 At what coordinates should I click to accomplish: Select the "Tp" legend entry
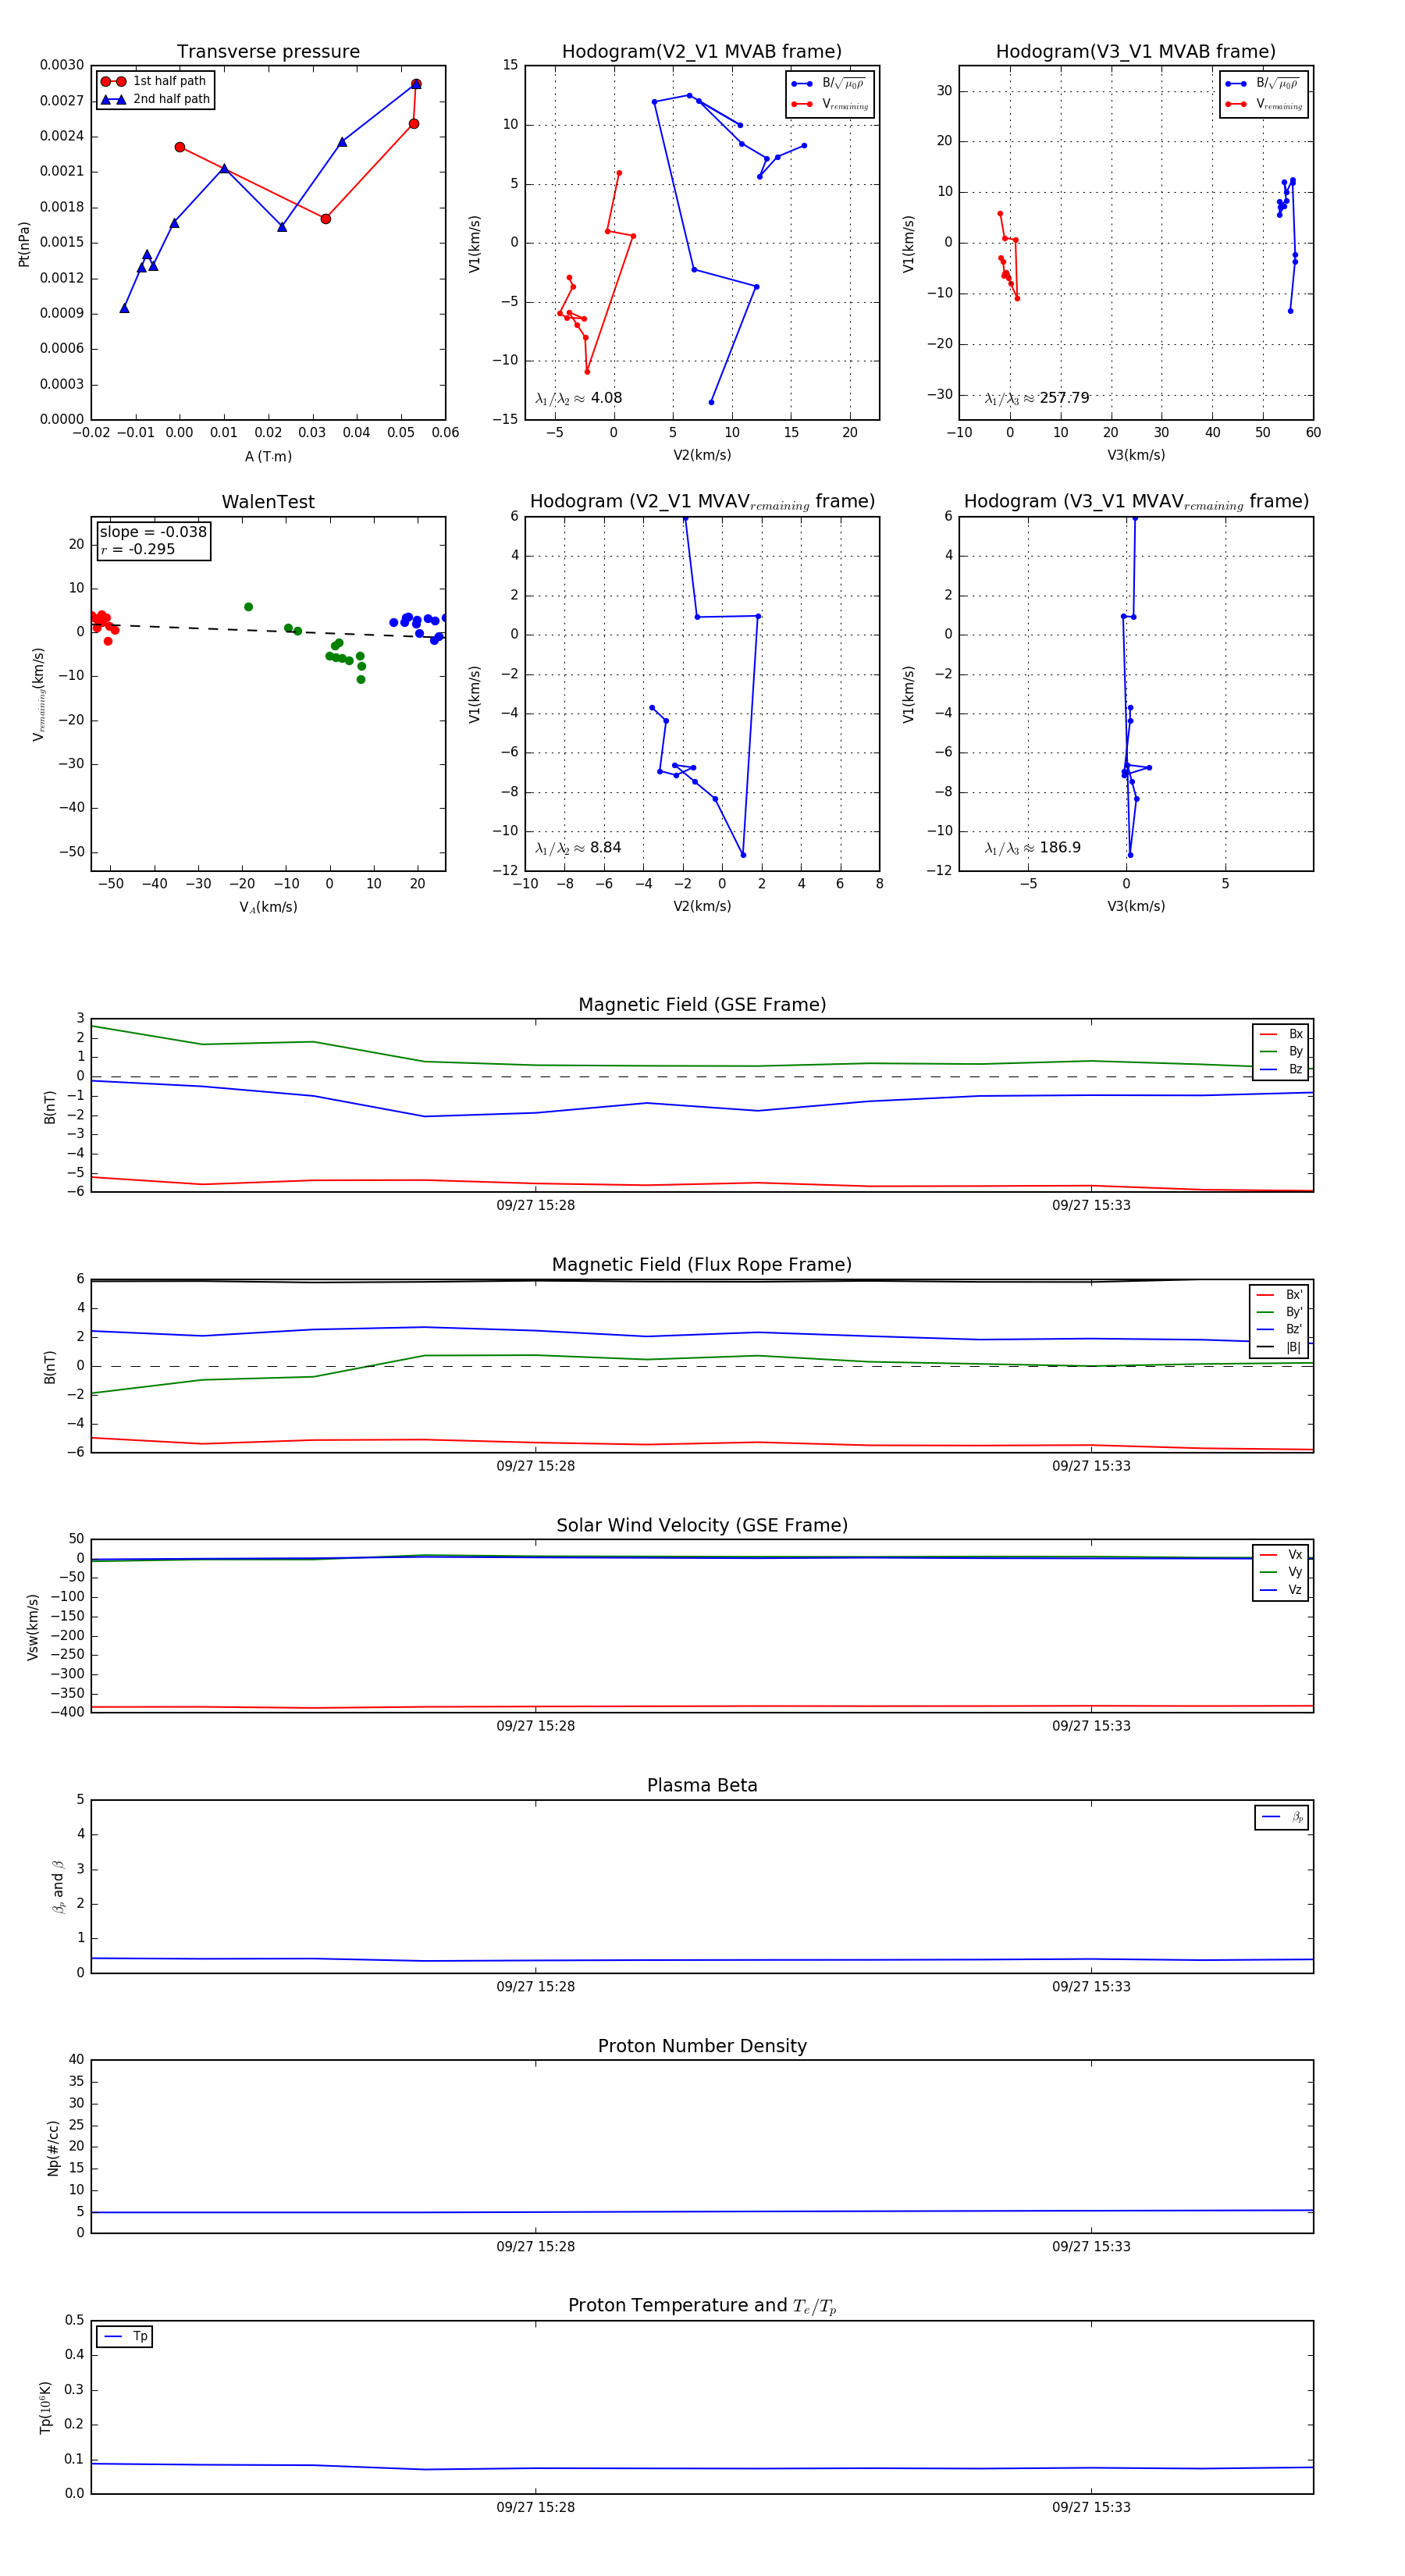(126, 2336)
